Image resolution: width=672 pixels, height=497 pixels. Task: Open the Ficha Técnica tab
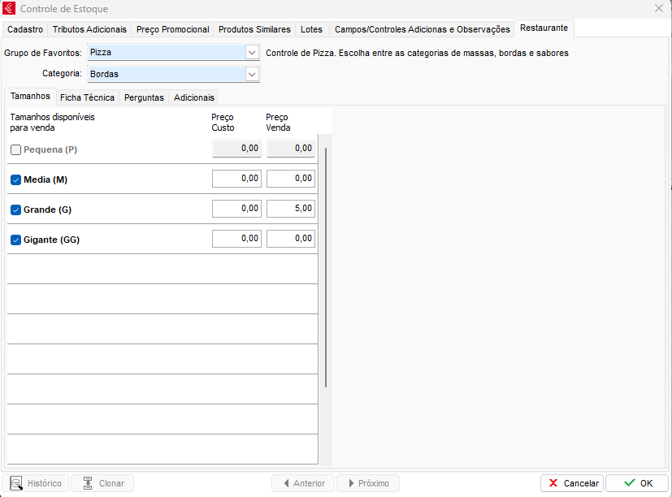(87, 97)
